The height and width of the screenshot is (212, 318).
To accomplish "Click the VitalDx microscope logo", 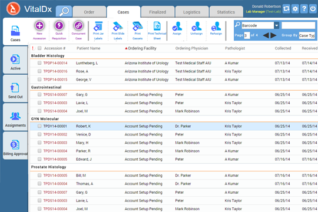I will [x=13, y=8].
